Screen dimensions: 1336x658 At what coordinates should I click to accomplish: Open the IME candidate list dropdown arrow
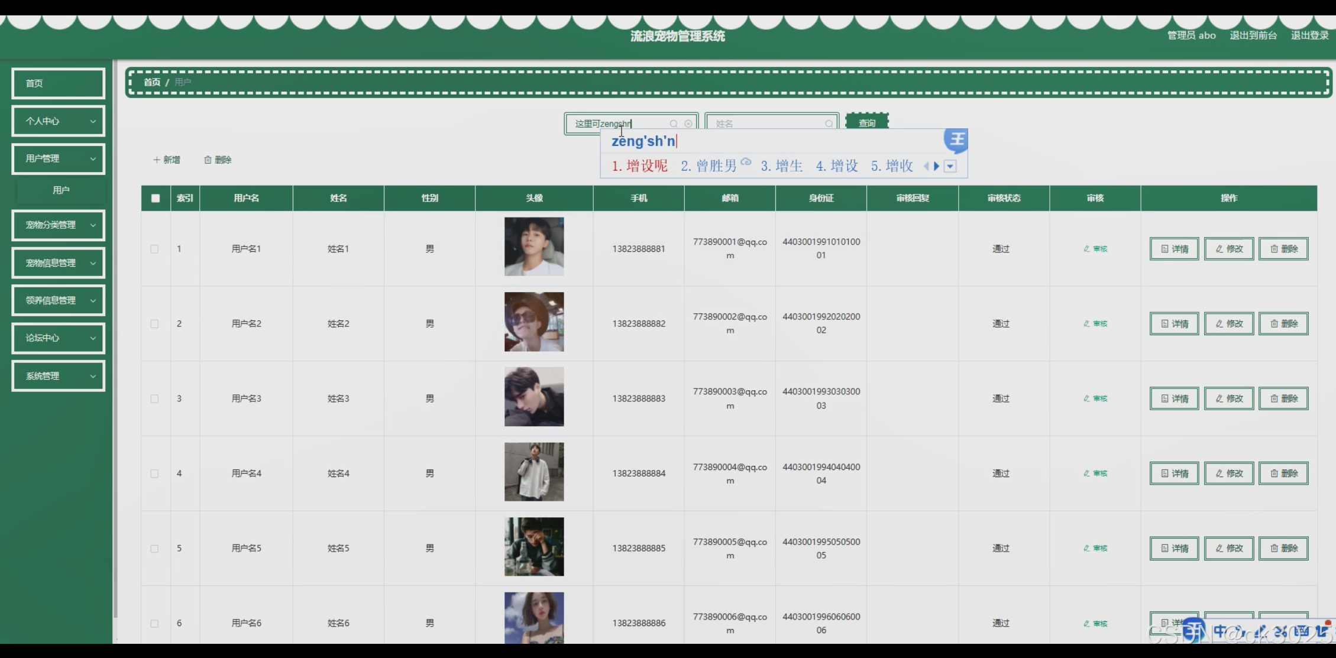pyautogui.click(x=950, y=166)
